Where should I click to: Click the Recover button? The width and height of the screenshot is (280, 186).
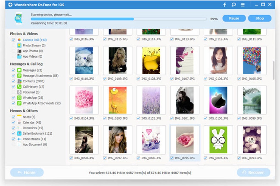[253, 172]
